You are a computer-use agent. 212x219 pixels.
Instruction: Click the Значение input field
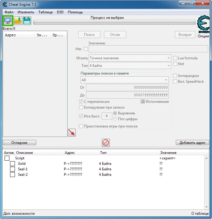point(148,49)
